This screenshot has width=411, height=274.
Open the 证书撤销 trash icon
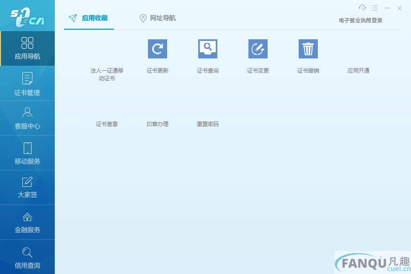click(x=308, y=49)
